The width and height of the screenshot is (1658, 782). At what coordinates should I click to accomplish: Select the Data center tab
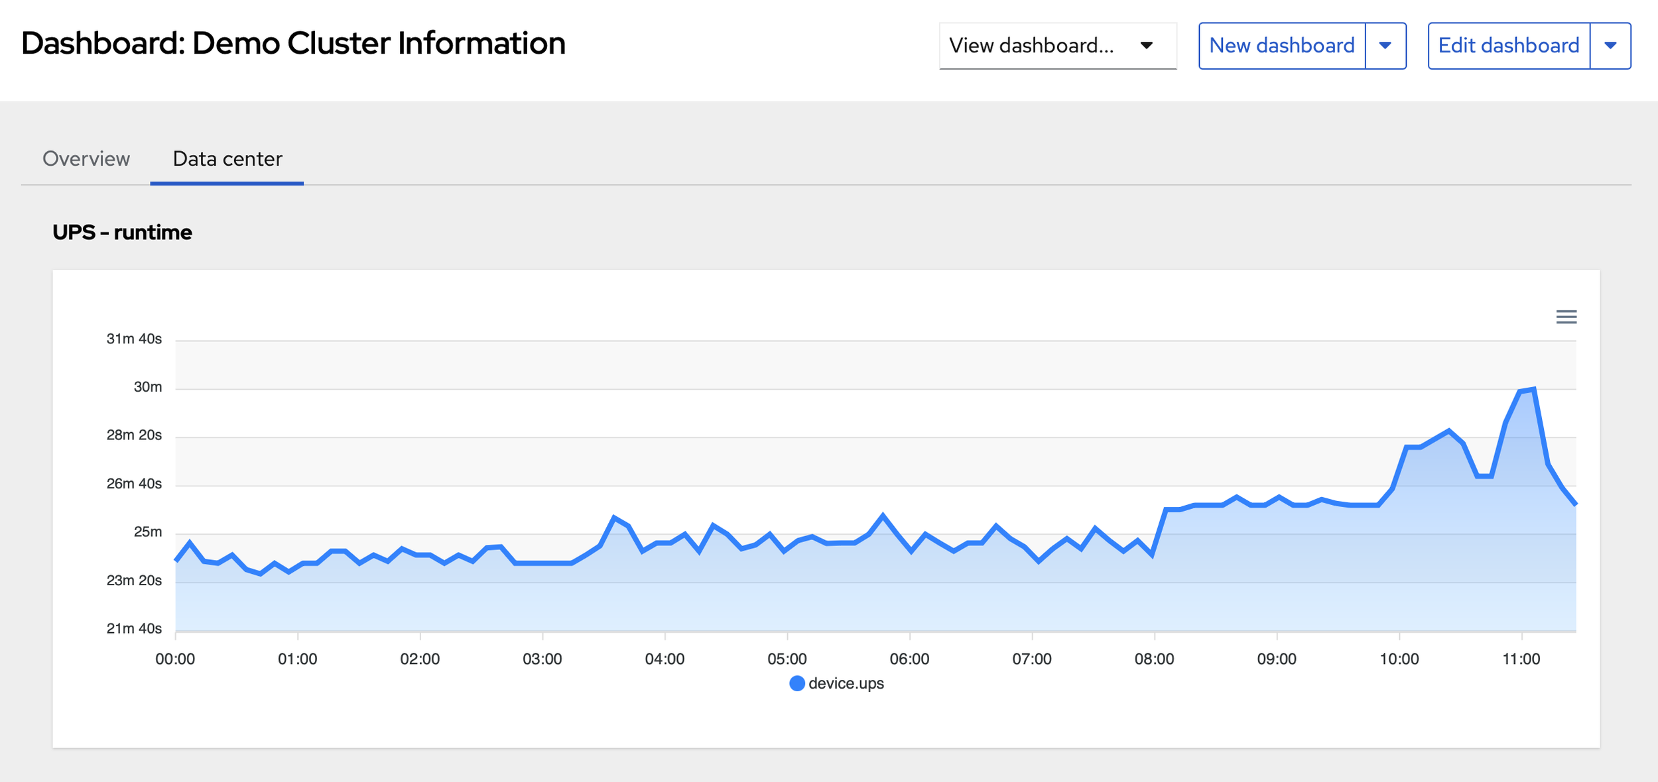[227, 159]
